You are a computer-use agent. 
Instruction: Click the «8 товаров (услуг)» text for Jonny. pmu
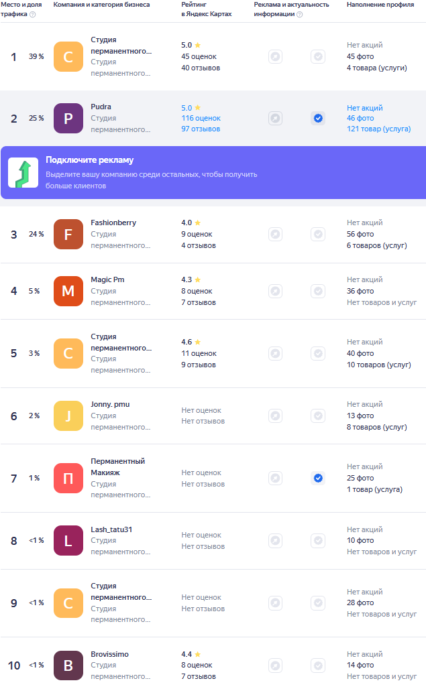tap(376, 427)
